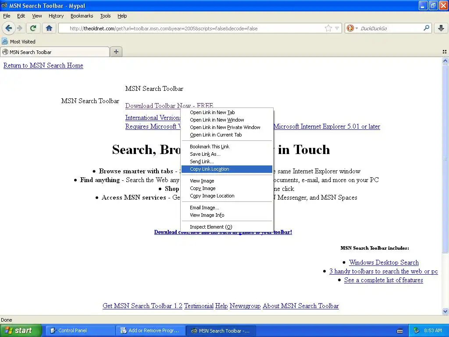449x337 pixels.
Task: Open the Help menu
Action: pos(122,16)
